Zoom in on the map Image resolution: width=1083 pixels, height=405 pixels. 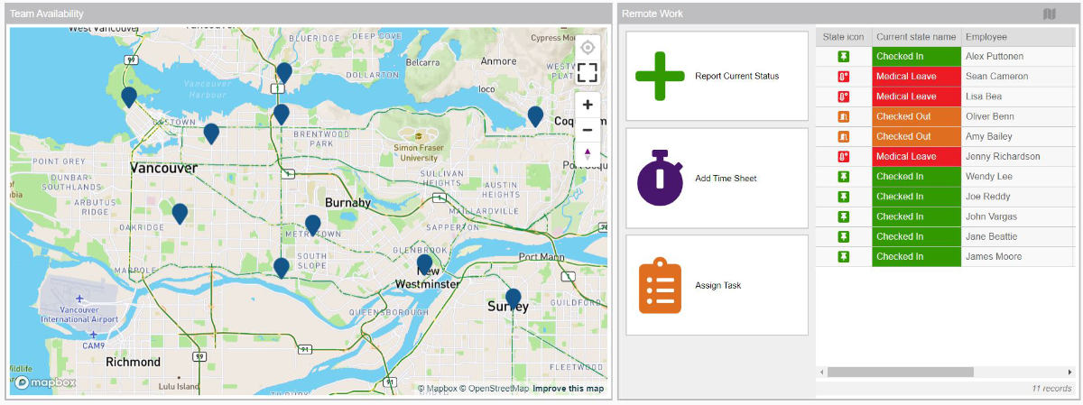click(x=588, y=105)
